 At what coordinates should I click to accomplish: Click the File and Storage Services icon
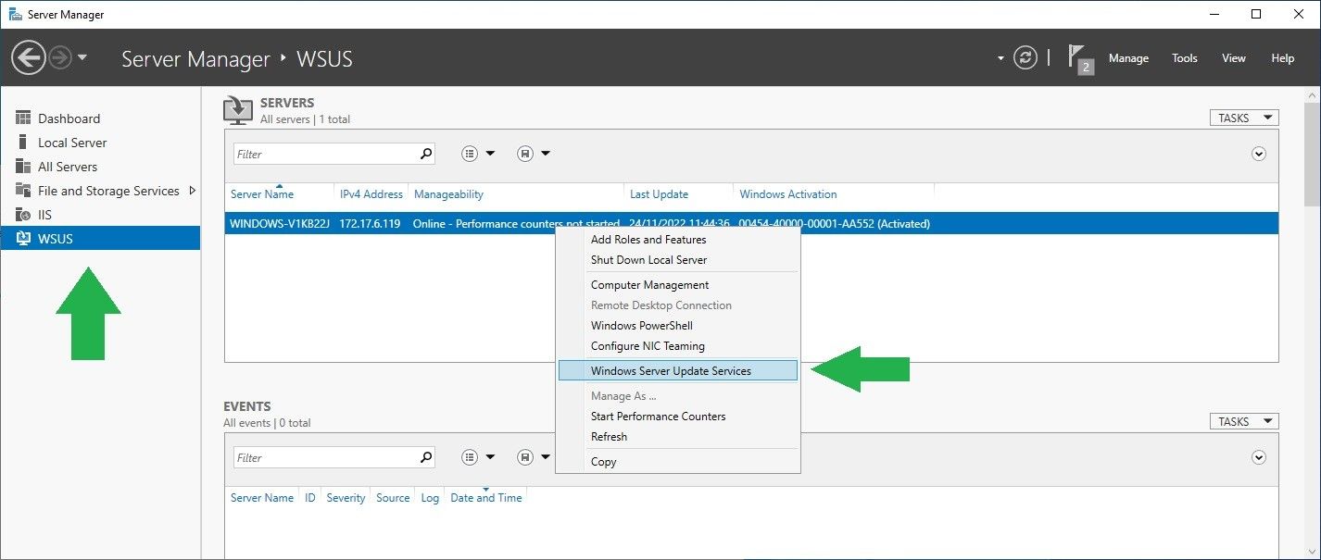coord(23,191)
